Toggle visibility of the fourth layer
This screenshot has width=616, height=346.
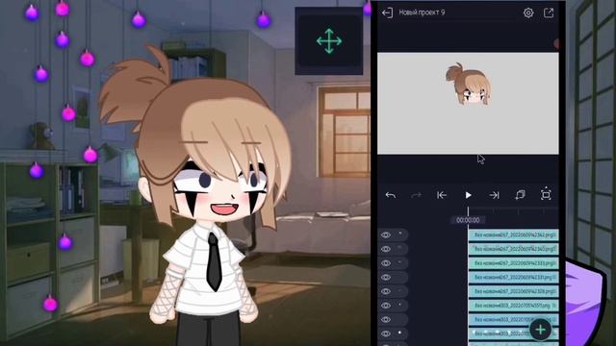(x=386, y=278)
